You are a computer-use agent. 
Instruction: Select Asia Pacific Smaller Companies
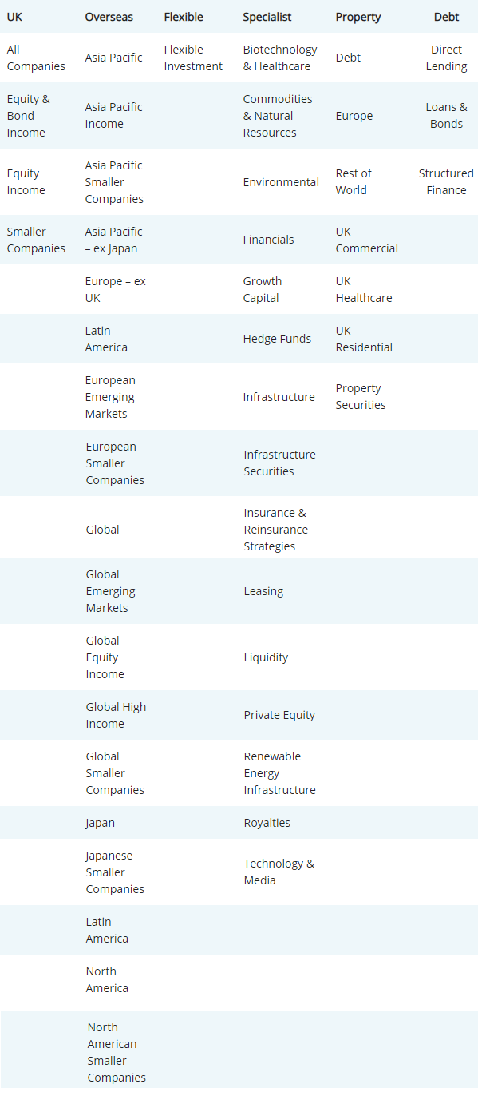[114, 182]
